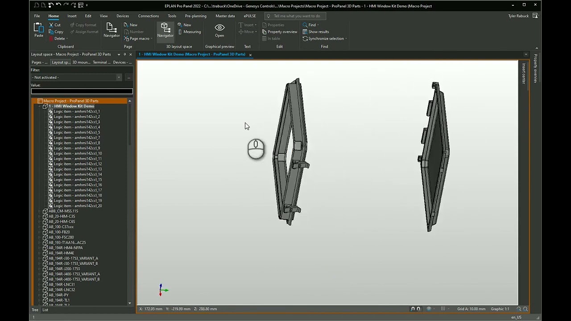This screenshot has width=571, height=321.
Task: Click the zoom-in magnifier in status bar
Action: click(x=519, y=309)
